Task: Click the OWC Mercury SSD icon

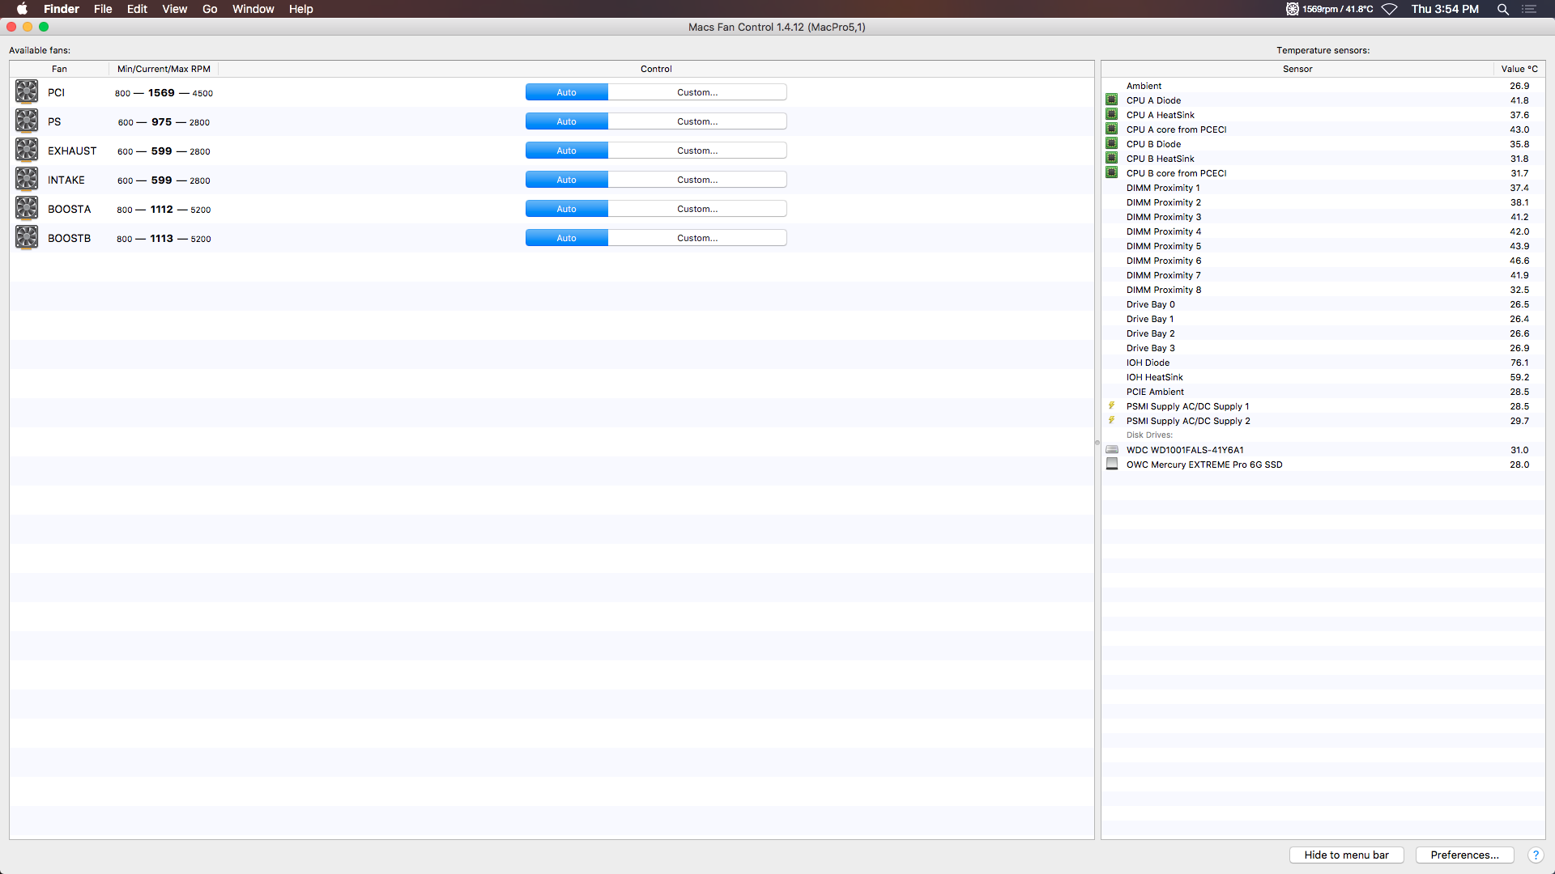Action: coord(1112,465)
